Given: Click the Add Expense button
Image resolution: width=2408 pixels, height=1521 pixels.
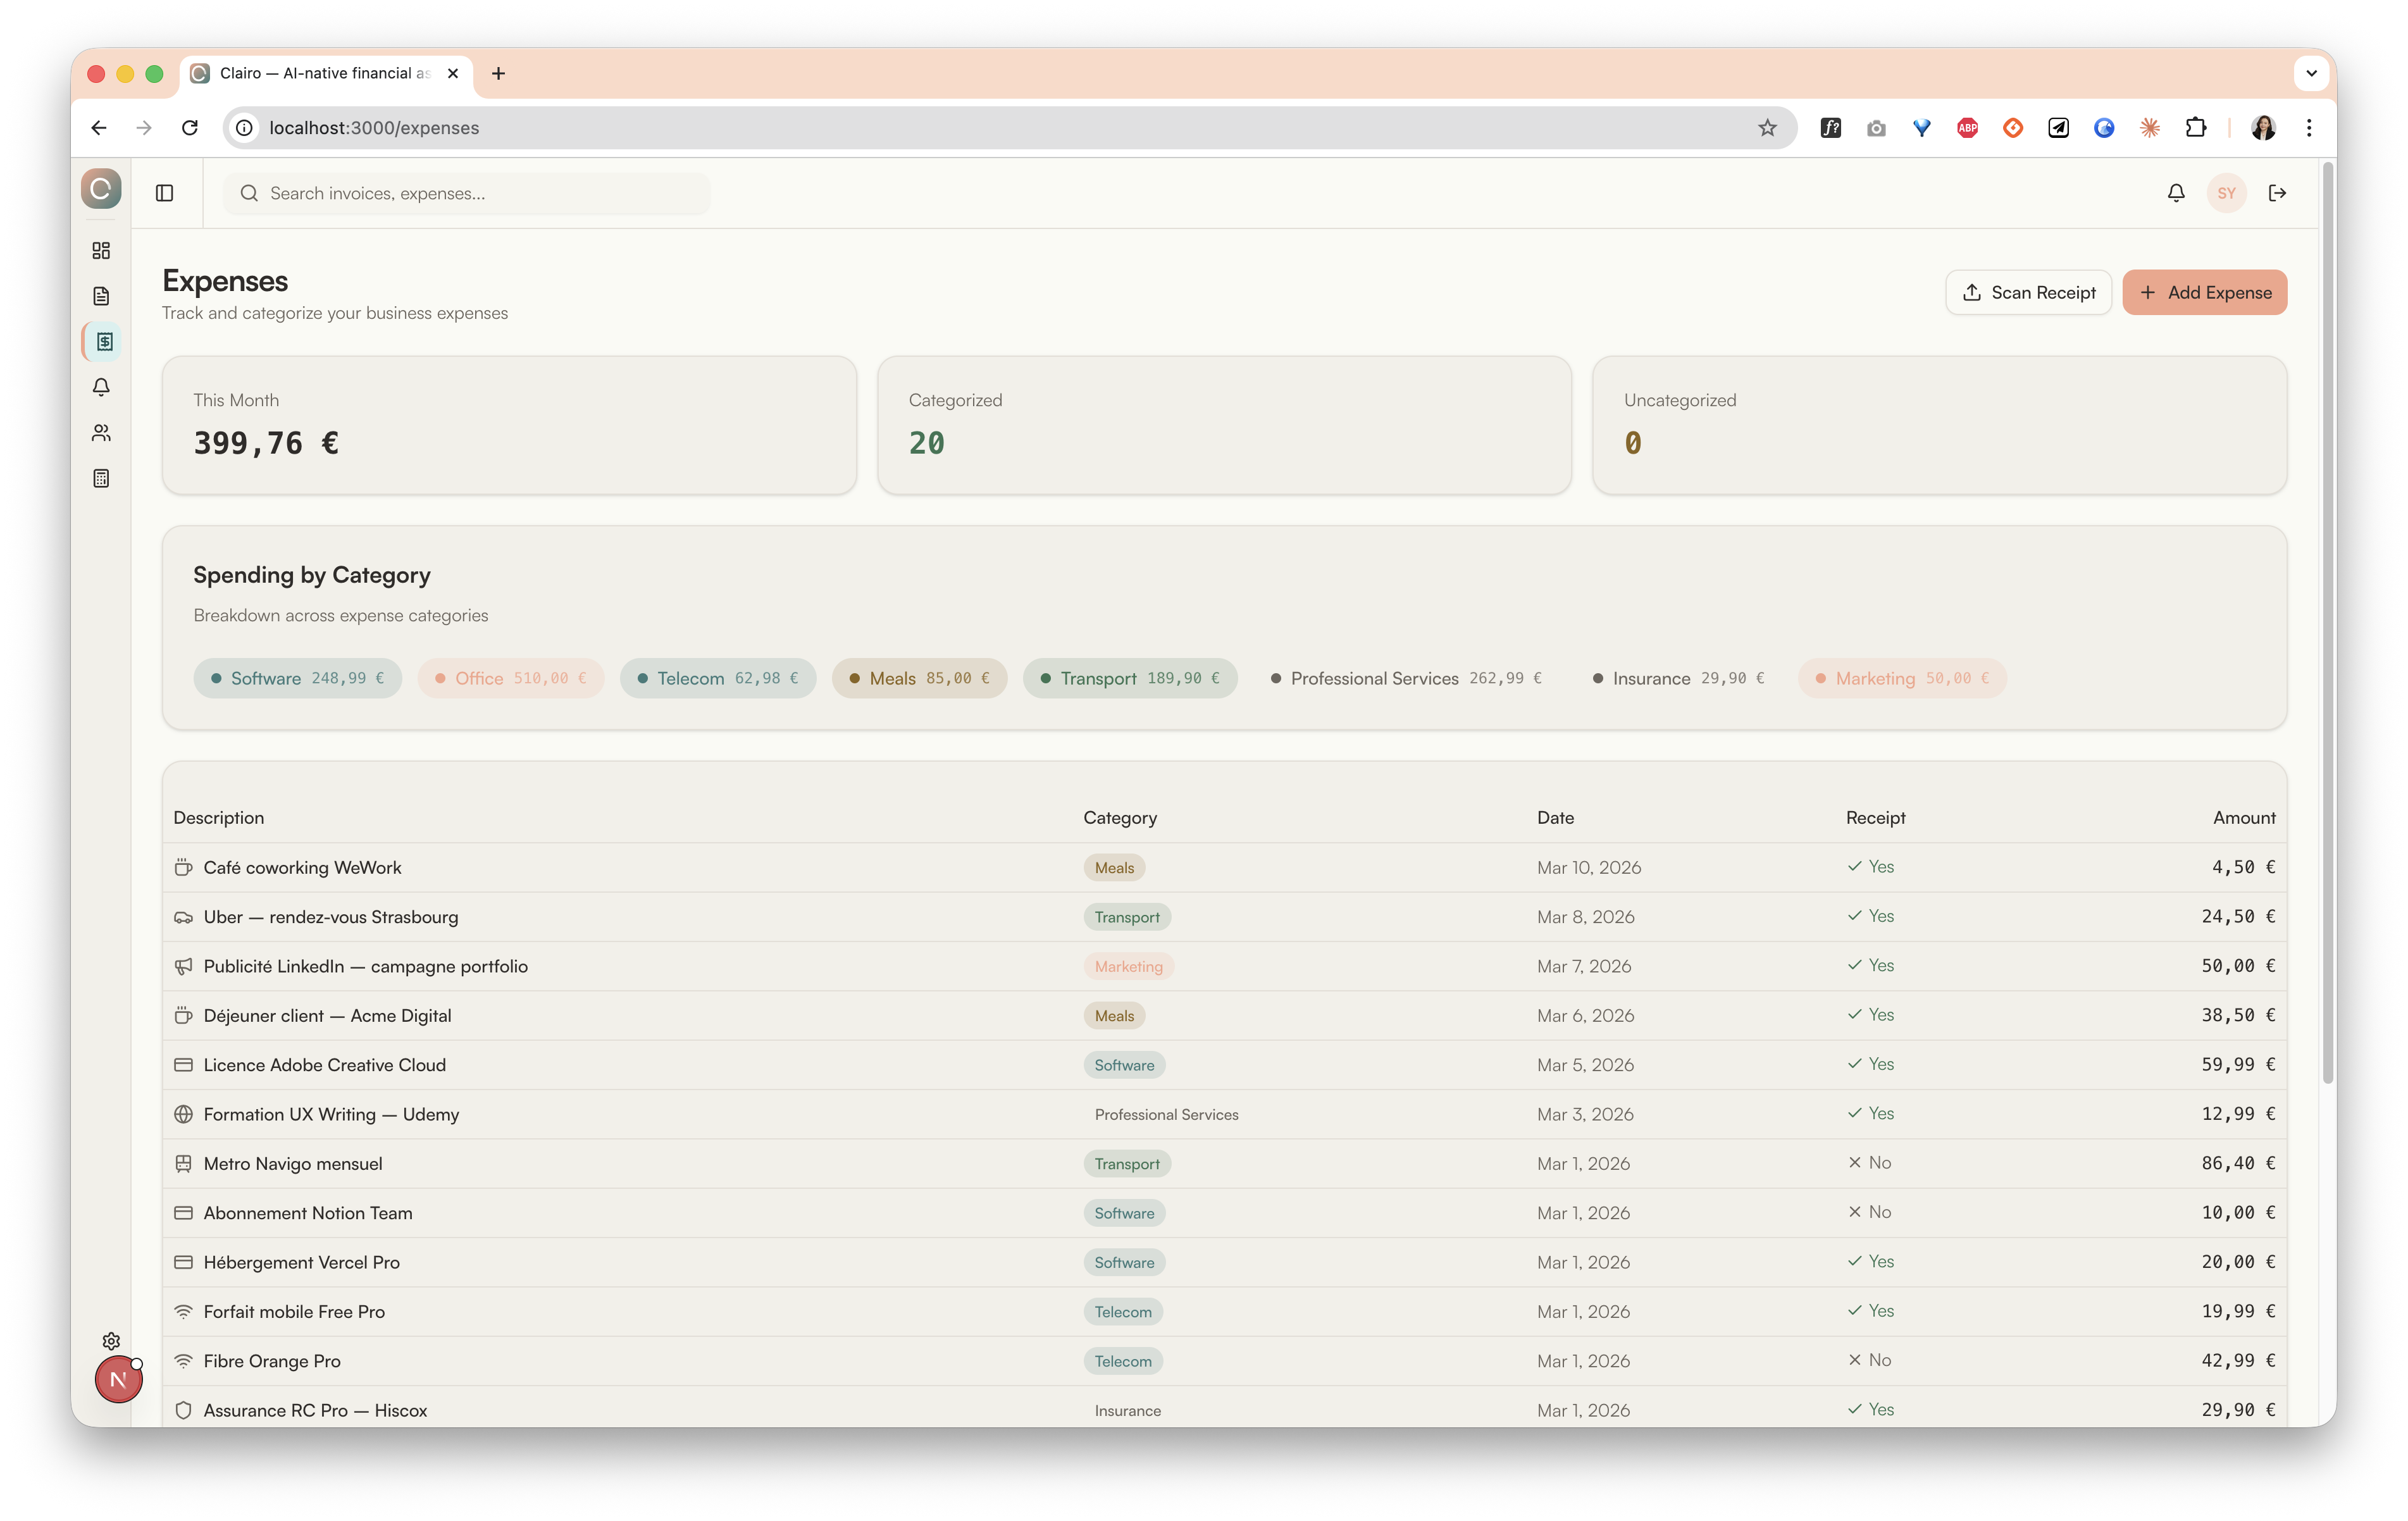Looking at the screenshot, I should (2204, 292).
